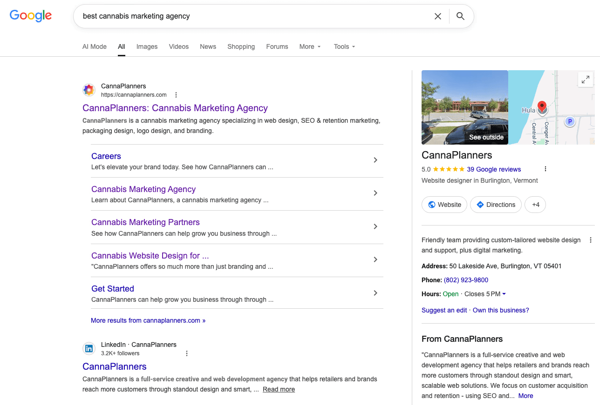Image resolution: width=600 pixels, height=405 pixels.
Task: Open three-dot menu beside business description
Action: (x=591, y=240)
